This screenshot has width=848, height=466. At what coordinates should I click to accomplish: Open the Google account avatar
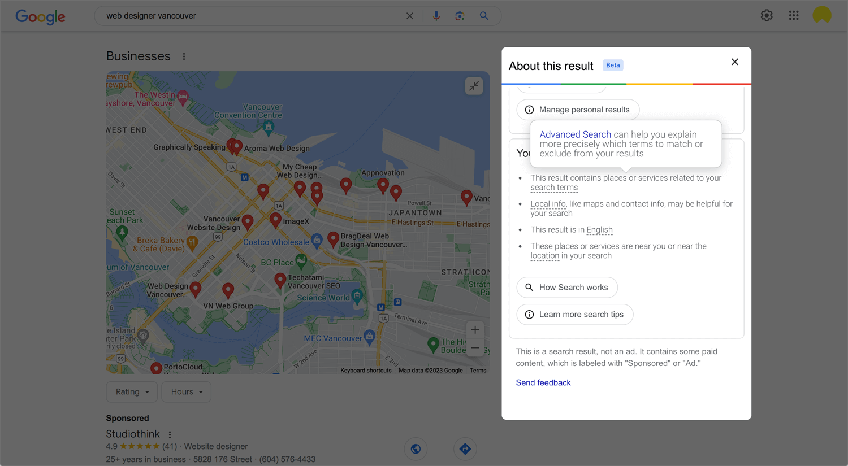pos(822,15)
